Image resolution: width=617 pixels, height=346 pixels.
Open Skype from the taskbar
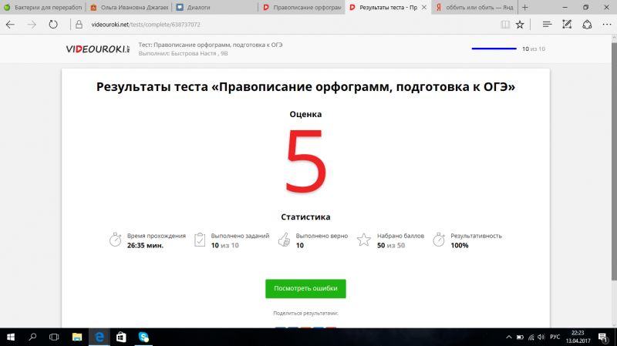(x=143, y=337)
